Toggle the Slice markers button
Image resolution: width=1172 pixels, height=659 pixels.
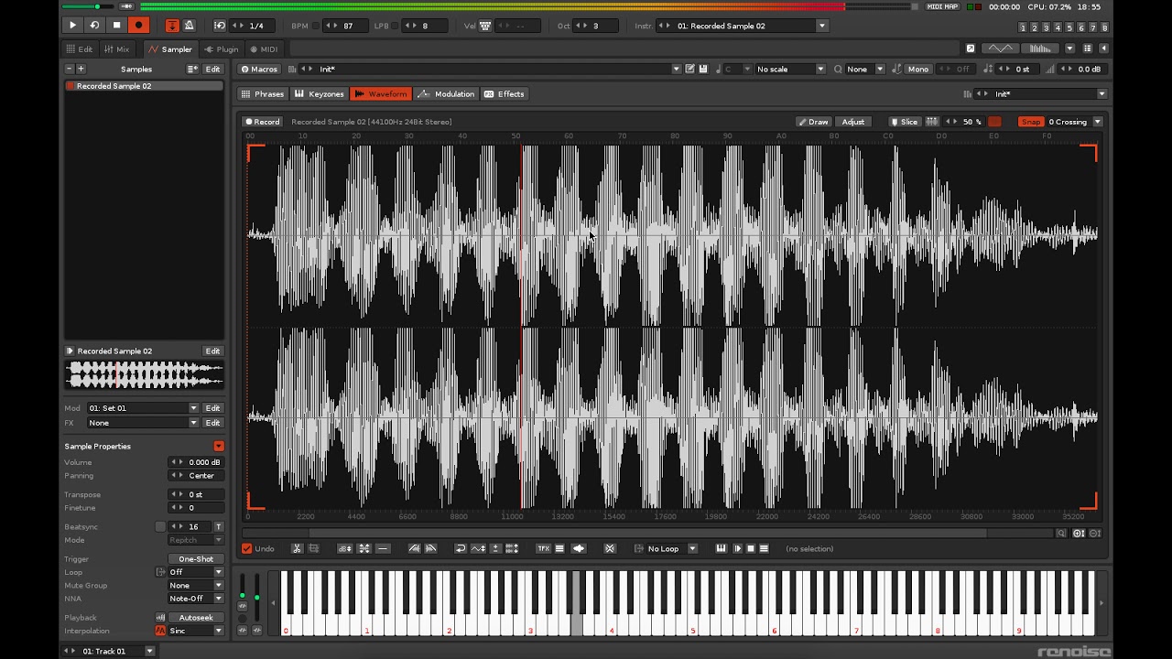tap(905, 122)
